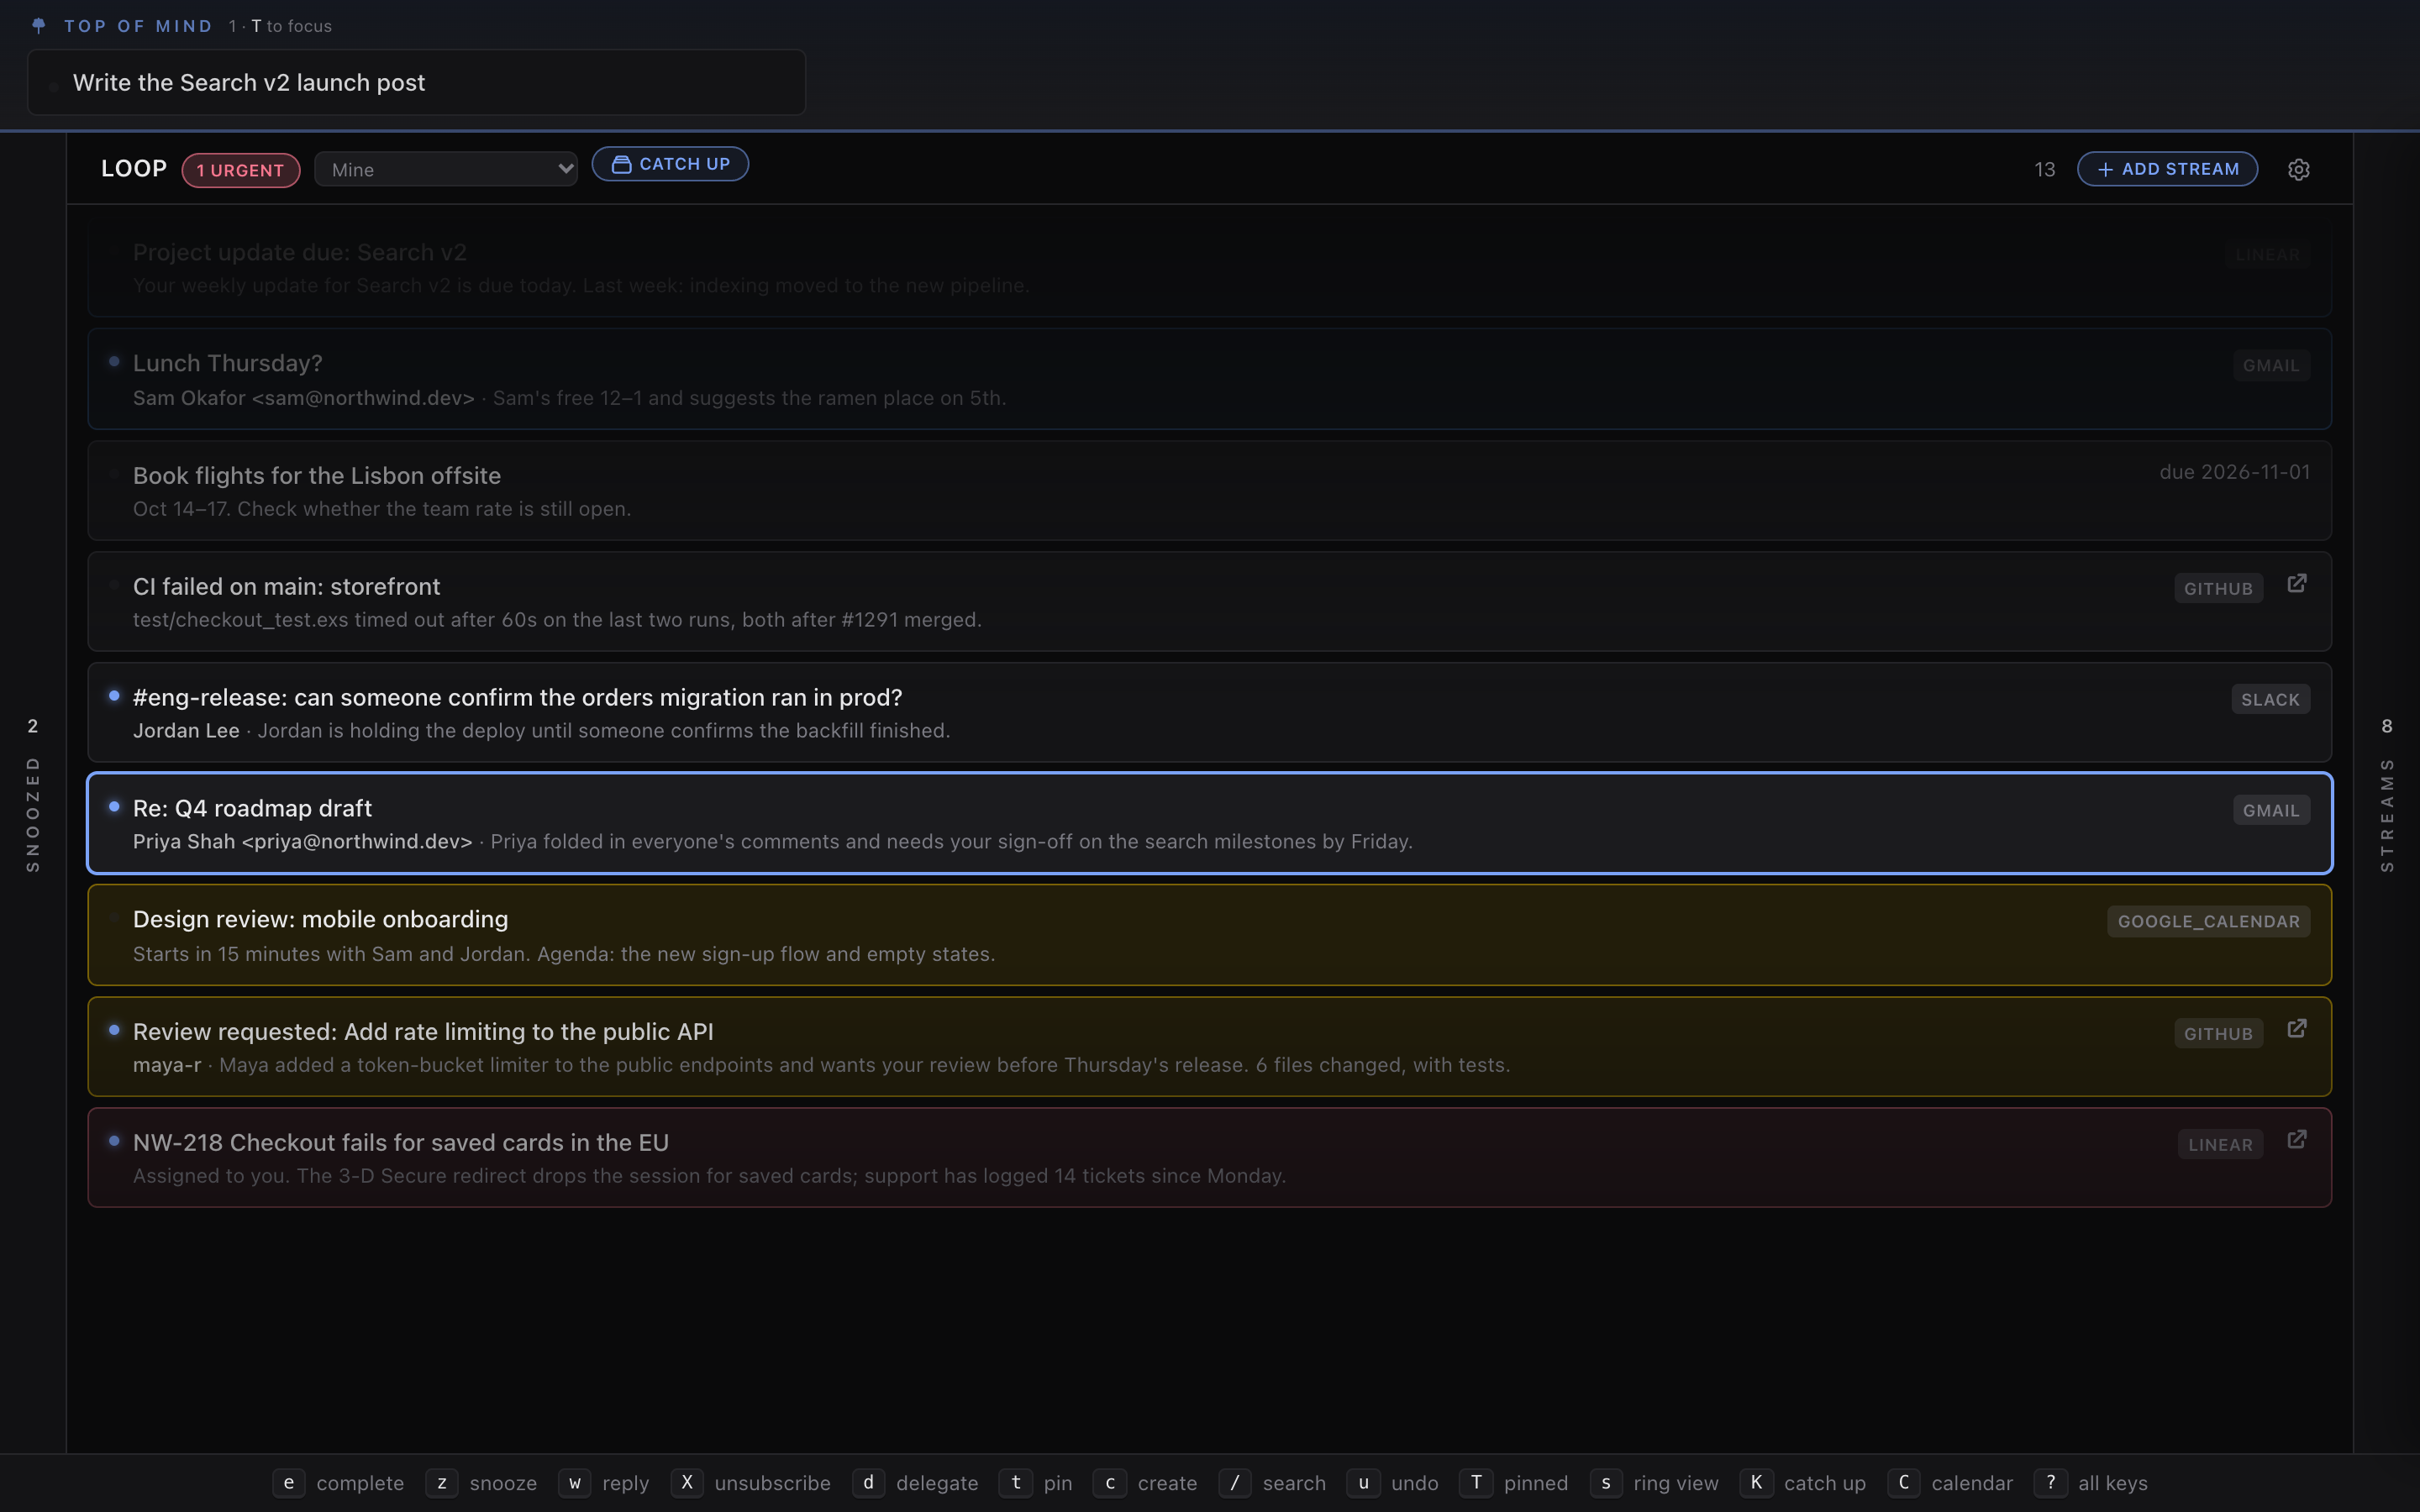The width and height of the screenshot is (2420, 1512).
Task: Click GMAIL tag on Q4 roadmap draft
Action: [2271, 810]
